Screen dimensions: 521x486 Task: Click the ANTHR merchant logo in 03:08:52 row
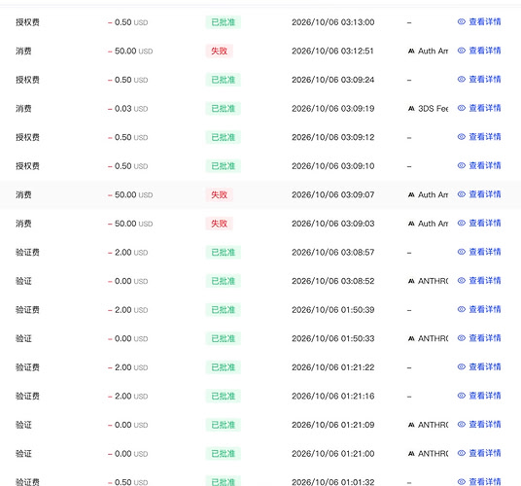(411, 281)
